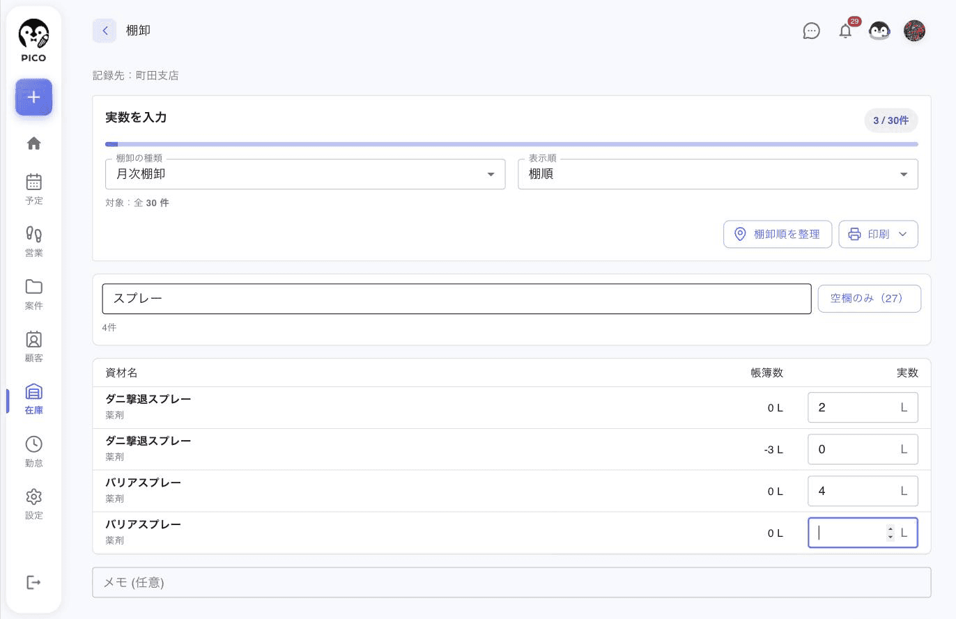Expand the 棚卸の種類 dropdown
The width and height of the screenshot is (956, 619).
[305, 174]
